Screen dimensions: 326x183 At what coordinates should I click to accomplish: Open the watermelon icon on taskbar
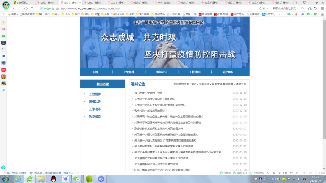click(88, 179)
